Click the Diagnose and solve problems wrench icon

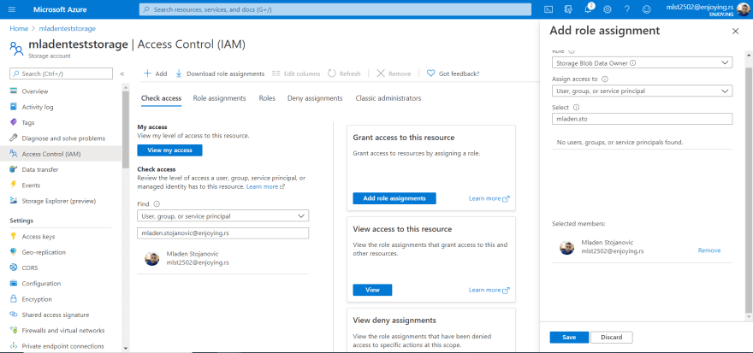pos(14,138)
